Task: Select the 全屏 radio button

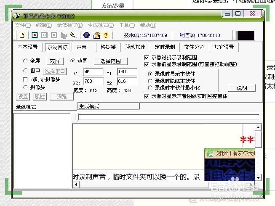Action: 25,61
